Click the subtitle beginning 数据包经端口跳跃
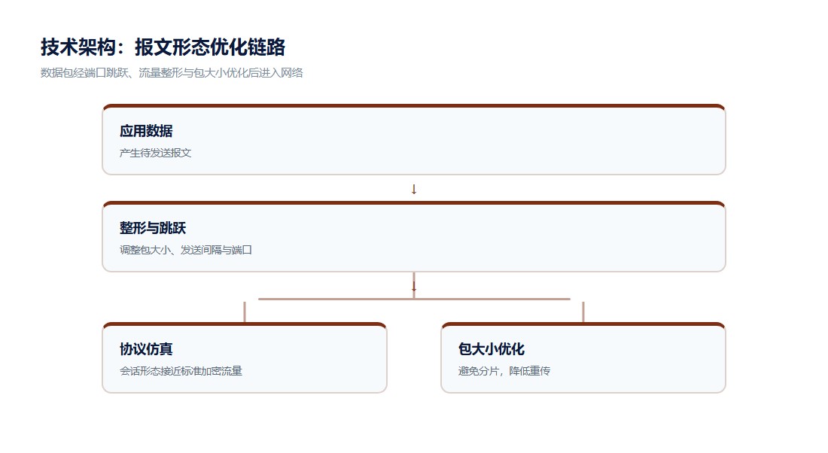Image resolution: width=828 pixels, height=453 pixels. 172,73
